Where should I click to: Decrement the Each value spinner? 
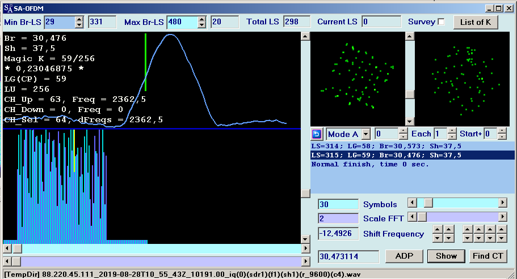452,137
